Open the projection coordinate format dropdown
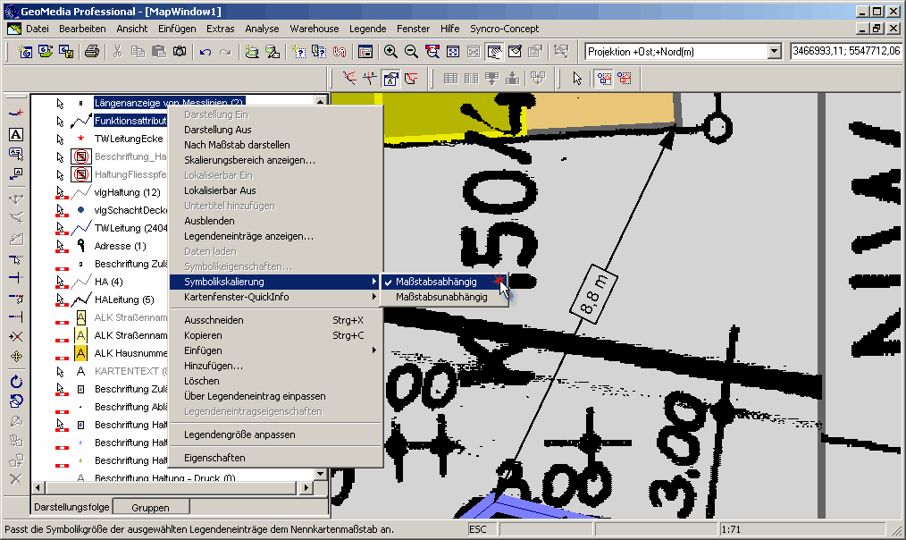 [775, 52]
